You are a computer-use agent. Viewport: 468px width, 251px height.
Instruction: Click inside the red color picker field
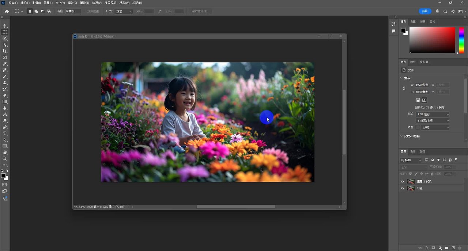432,40
